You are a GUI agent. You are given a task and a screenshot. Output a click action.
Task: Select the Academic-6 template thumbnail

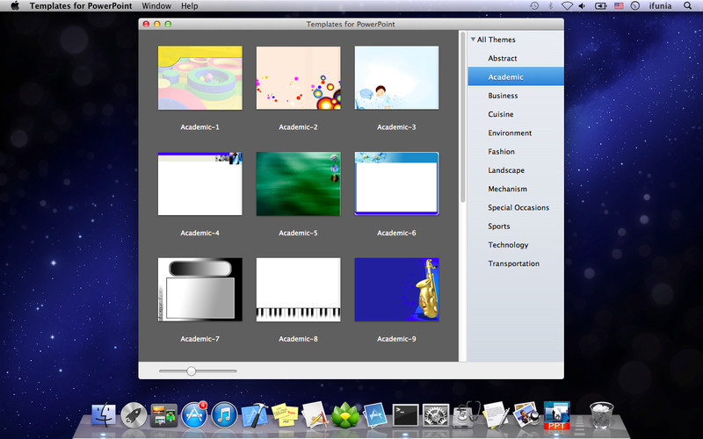396,184
